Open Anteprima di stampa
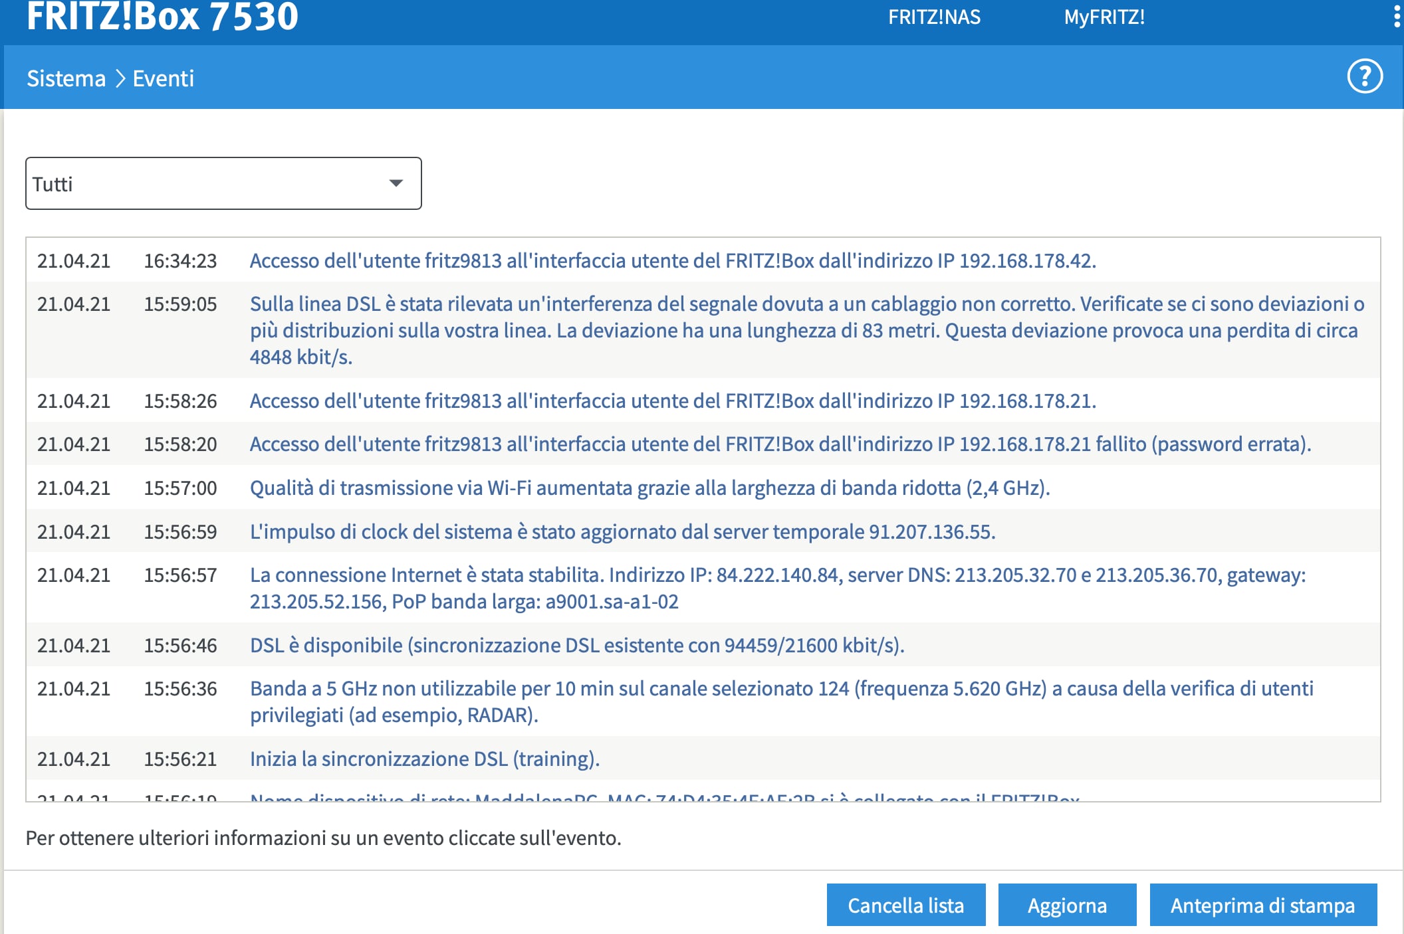Viewport: 1404px width, 934px height. pos(1263,905)
